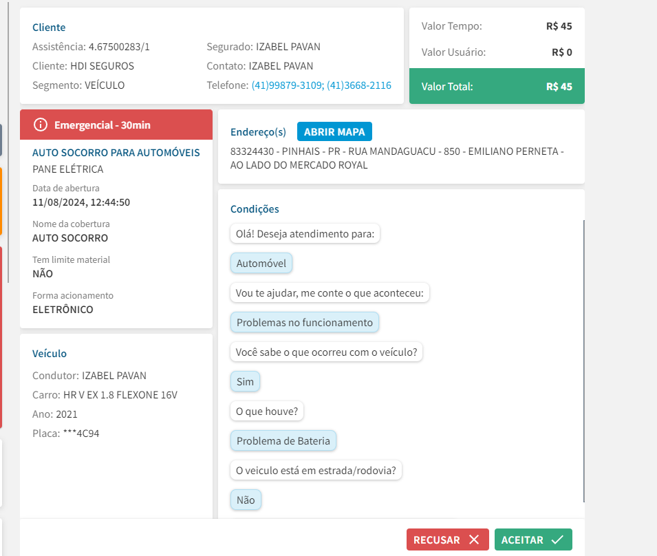
Task: Click the info icon in Emergencial banner
Action: click(x=41, y=125)
